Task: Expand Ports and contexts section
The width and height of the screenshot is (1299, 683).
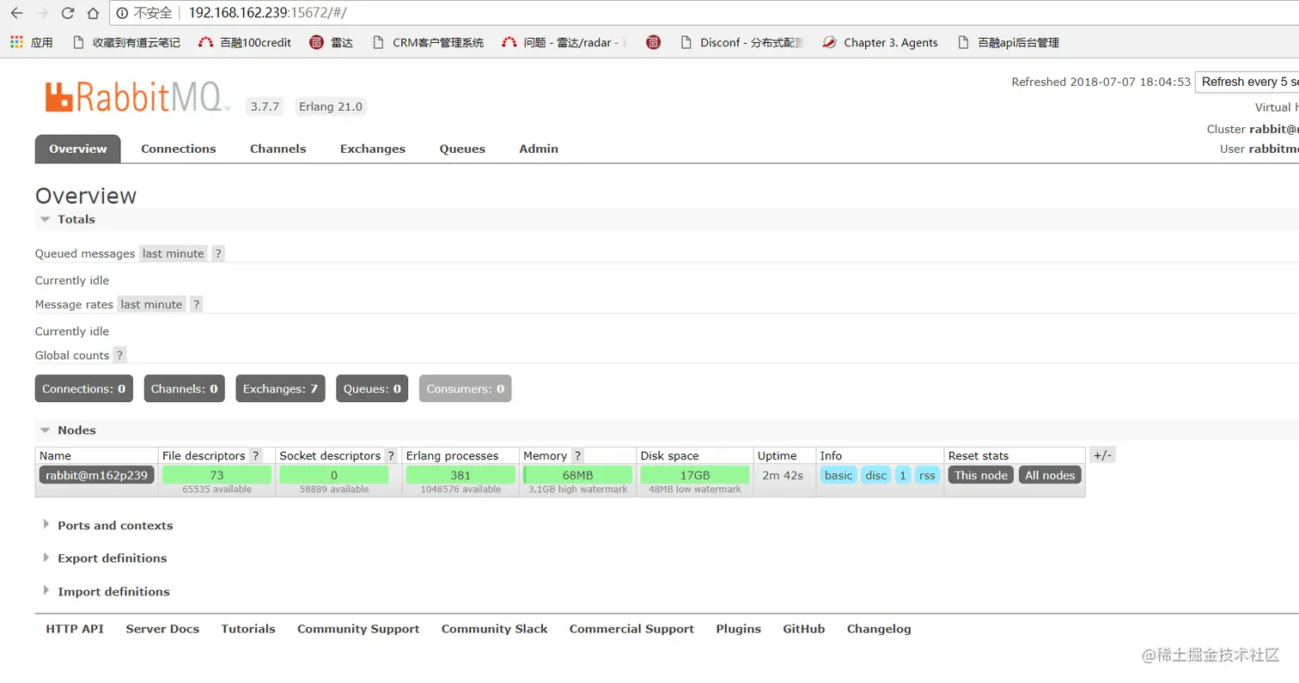Action: pos(107,525)
